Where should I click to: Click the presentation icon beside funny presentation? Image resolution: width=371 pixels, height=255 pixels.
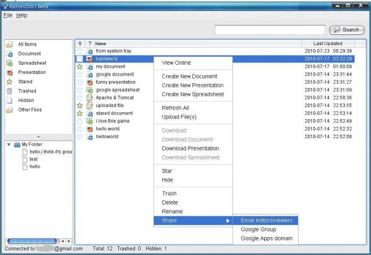(x=90, y=82)
